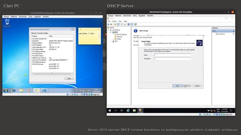Viewport: 241px width, 135px height.
Task: Open Task View on DHCP Server taskbar
Action: coord(122,110)
